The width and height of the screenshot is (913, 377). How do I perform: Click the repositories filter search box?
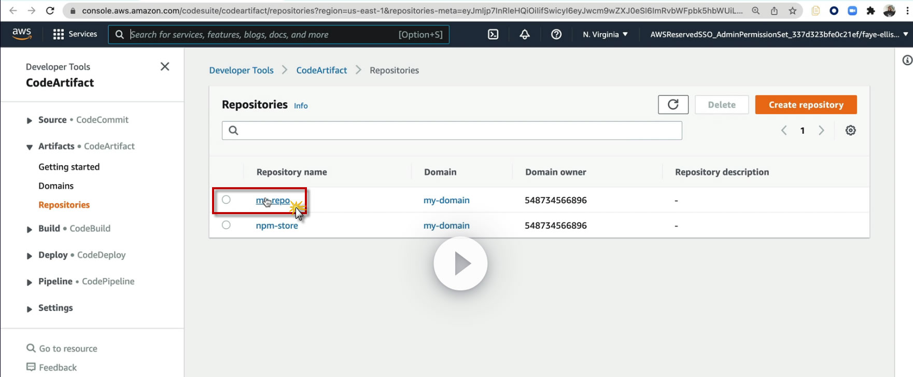point(452,130)
